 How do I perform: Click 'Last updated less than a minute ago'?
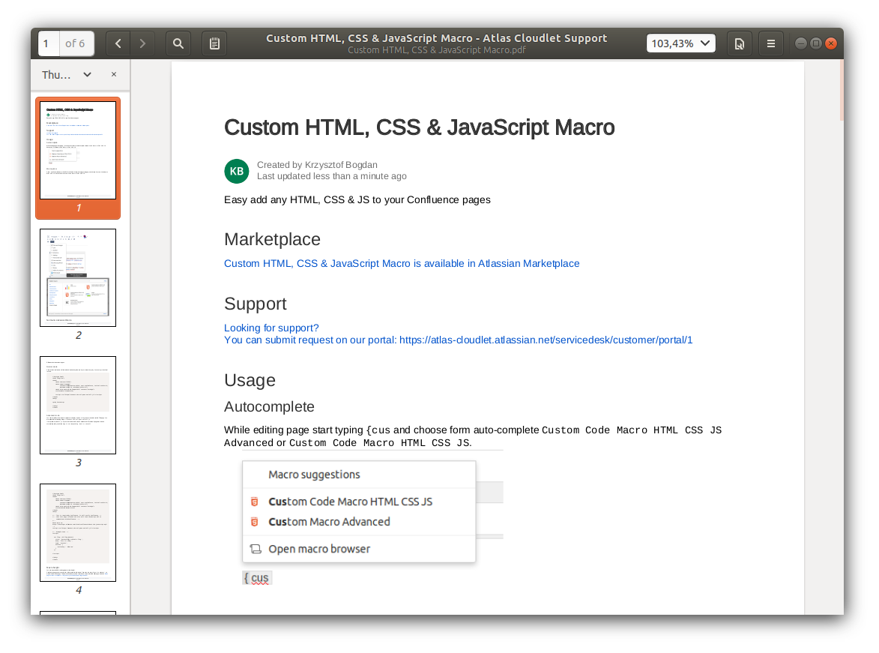coord(332,176)
